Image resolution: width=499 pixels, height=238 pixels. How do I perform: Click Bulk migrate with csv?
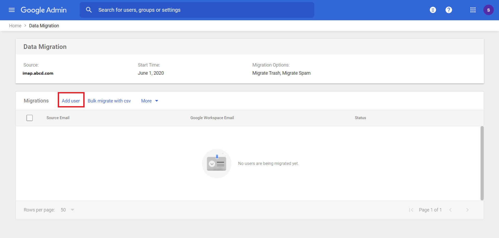pyautogui.click(x=109, y=101)
